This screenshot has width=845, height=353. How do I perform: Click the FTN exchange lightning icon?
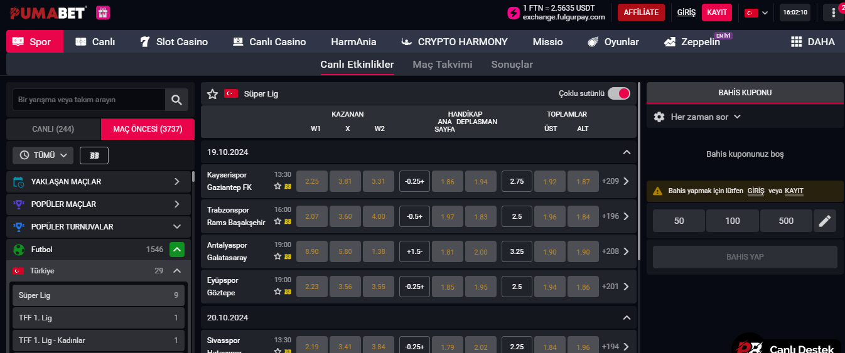(x=513, y=13)
